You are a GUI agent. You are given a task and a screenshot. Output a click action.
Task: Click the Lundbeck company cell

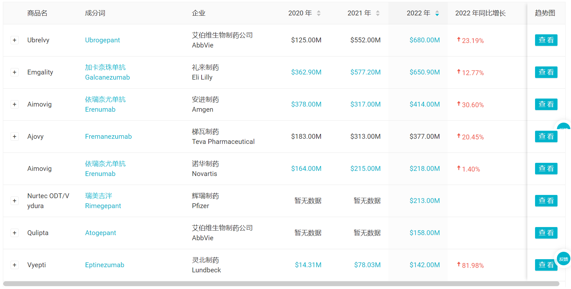(206, 265)
